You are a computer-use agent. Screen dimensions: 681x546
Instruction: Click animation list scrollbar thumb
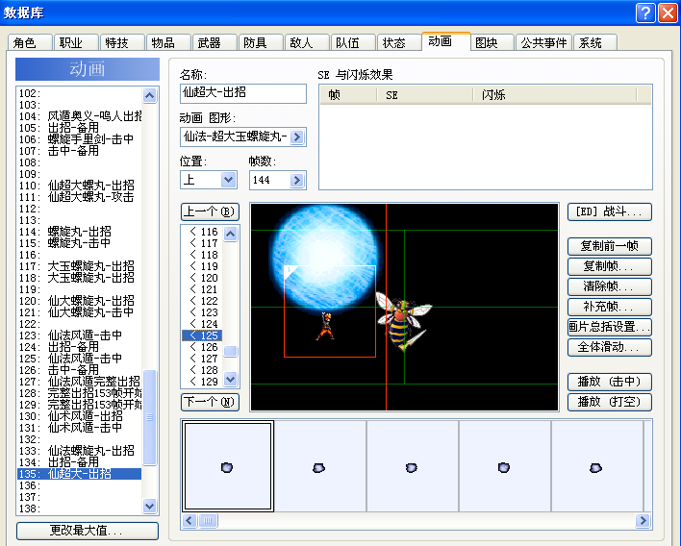tap(150, 417)
